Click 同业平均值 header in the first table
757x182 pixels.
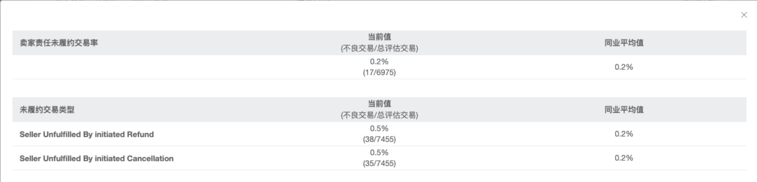[624, 43]
